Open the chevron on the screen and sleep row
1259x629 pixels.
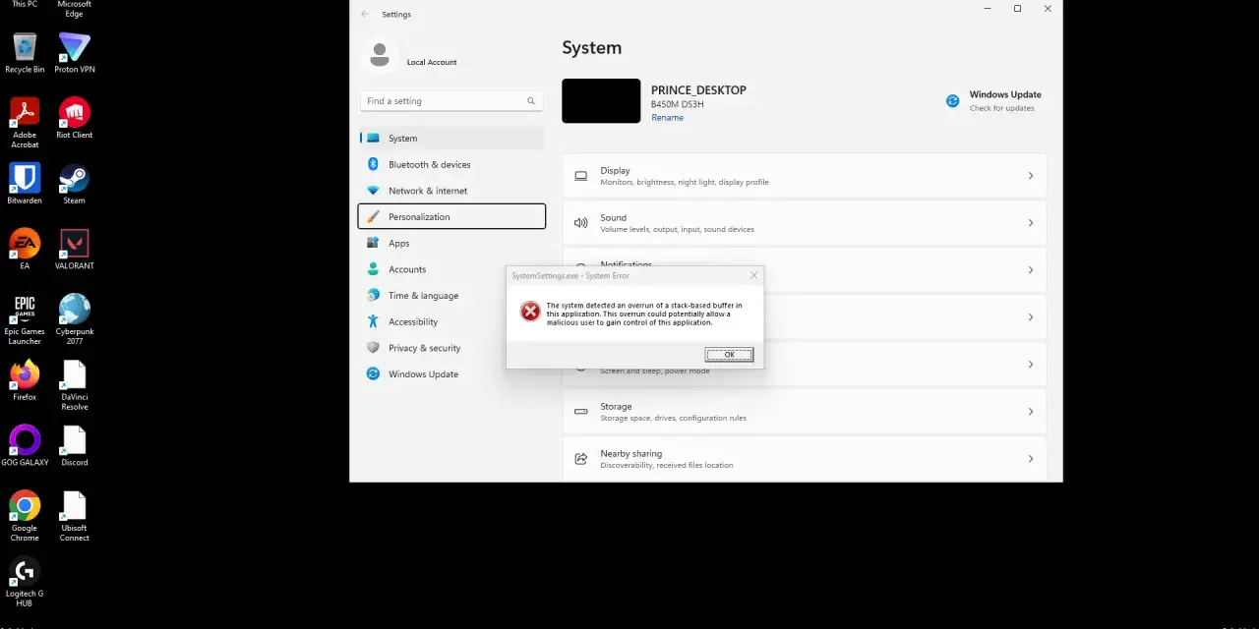click(x=1031, y=365)
